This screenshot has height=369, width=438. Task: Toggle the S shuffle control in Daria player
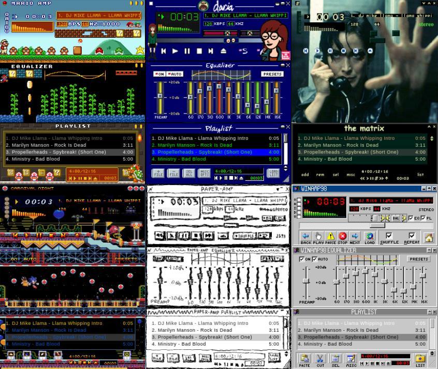243,51
